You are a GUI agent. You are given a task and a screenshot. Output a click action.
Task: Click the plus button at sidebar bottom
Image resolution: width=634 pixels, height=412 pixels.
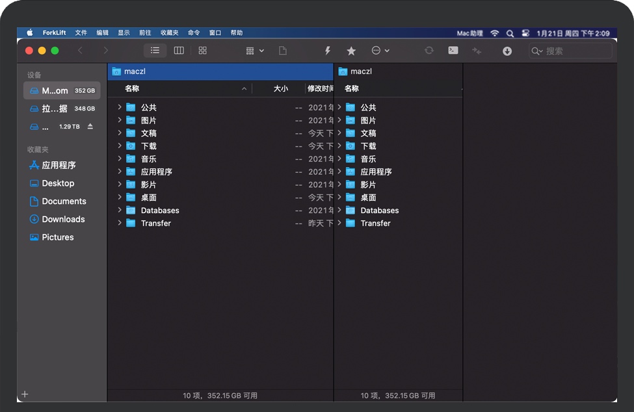pyautogui.click(x=25, y=394)
